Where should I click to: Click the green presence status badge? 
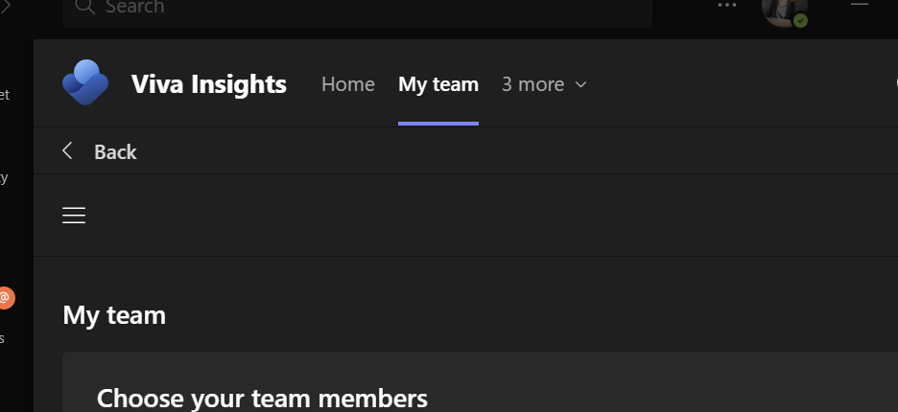pyautogui.click(x=800, y=20)
